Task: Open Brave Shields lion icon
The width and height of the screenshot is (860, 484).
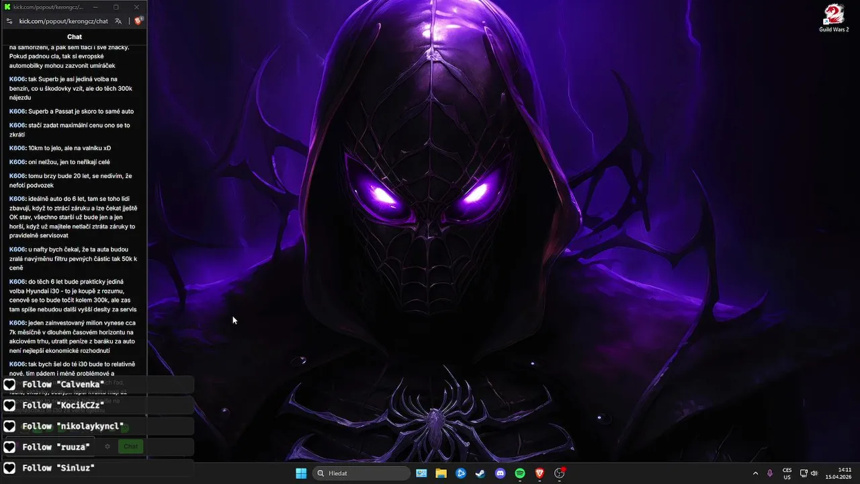Action: pyautogui.click(x=138, y=21)
